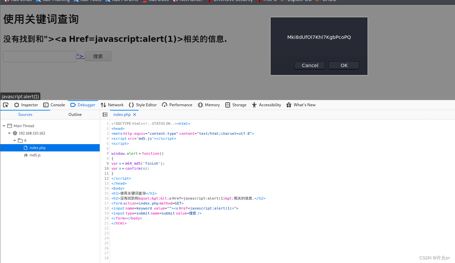Open the Network tab
Viewport: 455px width, 263px height.
(x=112, y=105)
